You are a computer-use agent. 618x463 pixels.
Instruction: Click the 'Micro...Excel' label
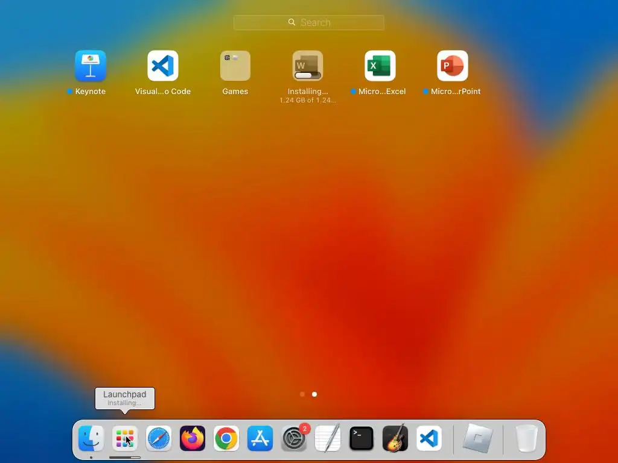point(382,92)
